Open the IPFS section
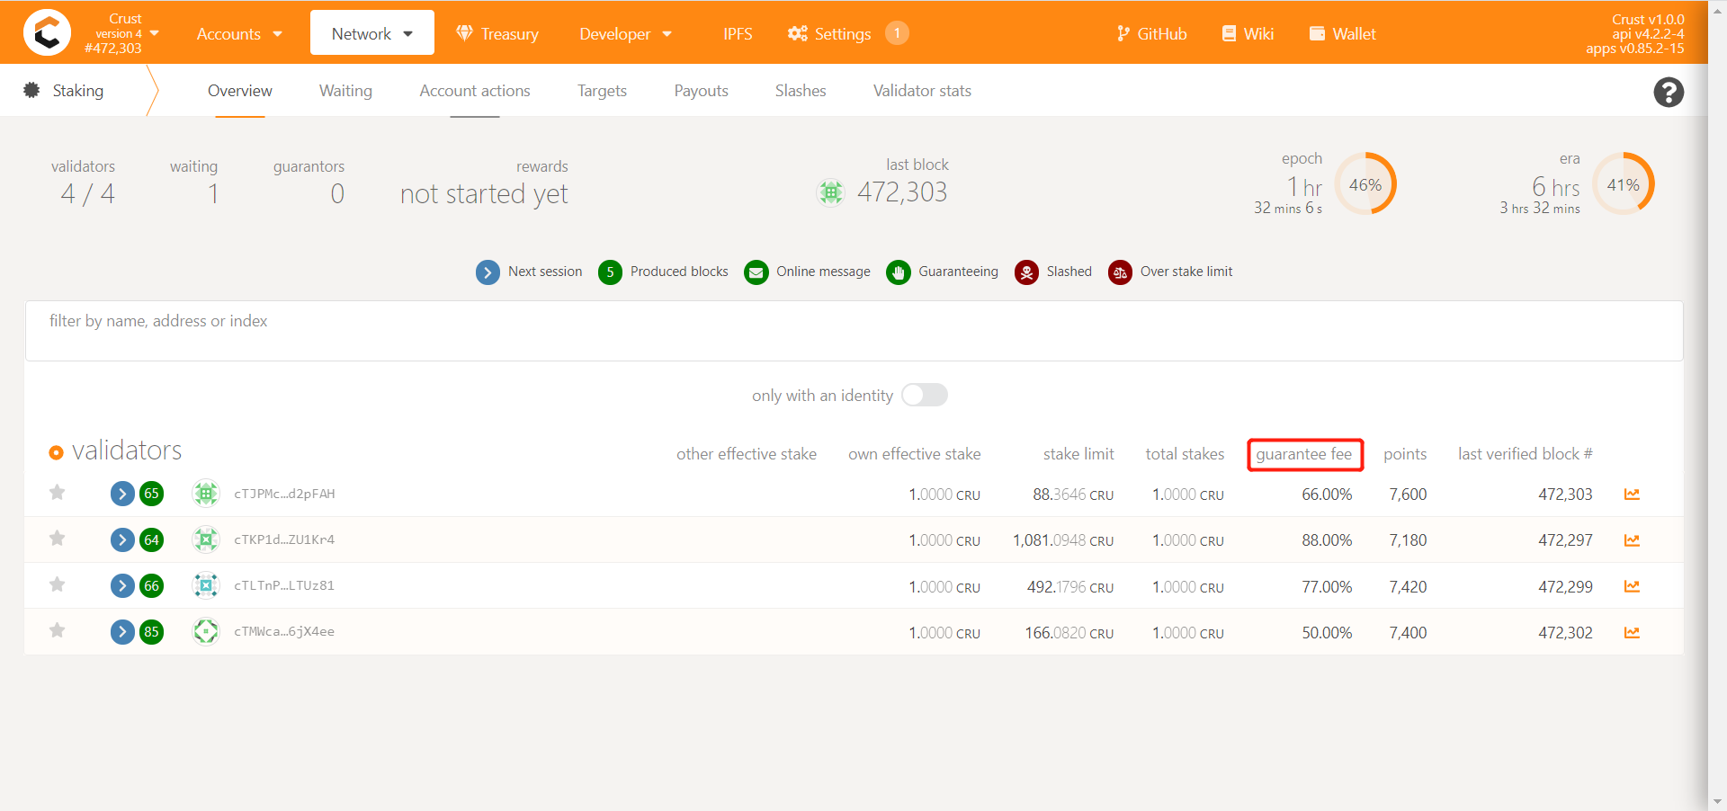 click(x=738, y=33)
